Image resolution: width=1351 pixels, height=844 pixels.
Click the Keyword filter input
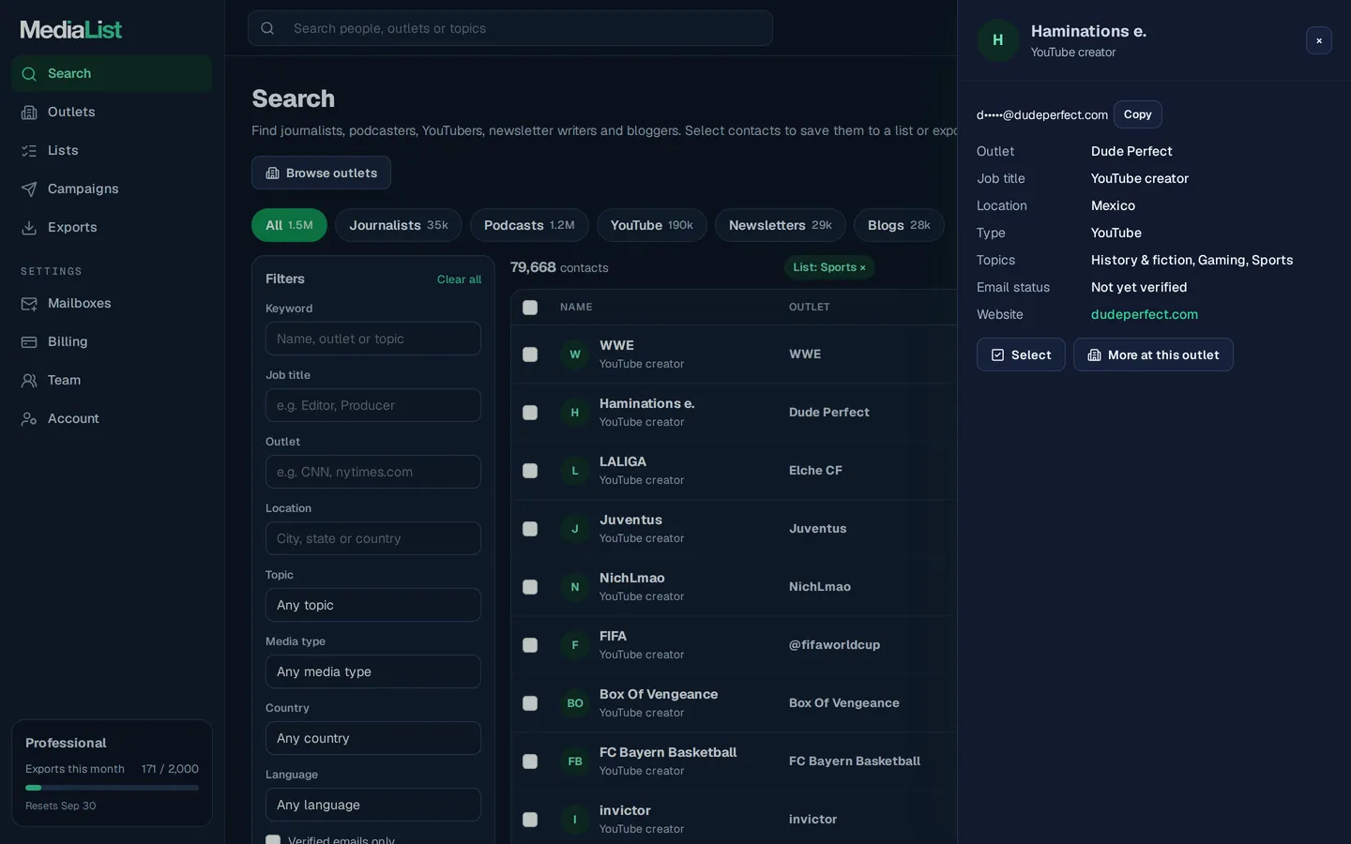tap(373, 339)
